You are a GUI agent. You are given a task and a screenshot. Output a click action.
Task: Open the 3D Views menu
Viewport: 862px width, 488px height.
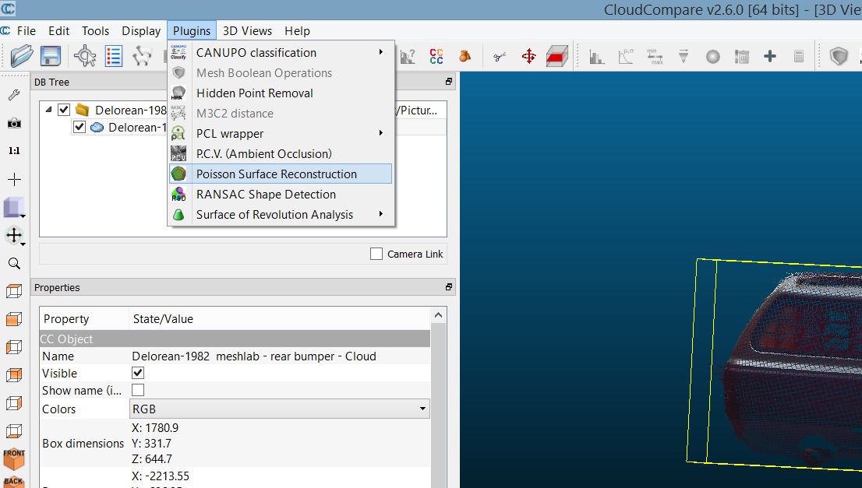(247, 31)
